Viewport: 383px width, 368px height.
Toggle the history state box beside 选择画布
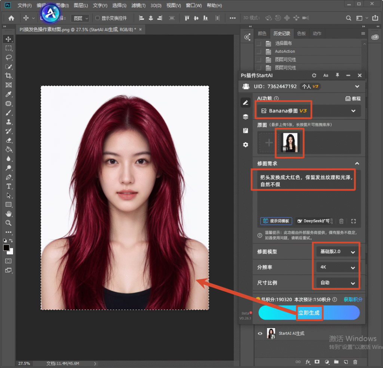tap(259, 43)
